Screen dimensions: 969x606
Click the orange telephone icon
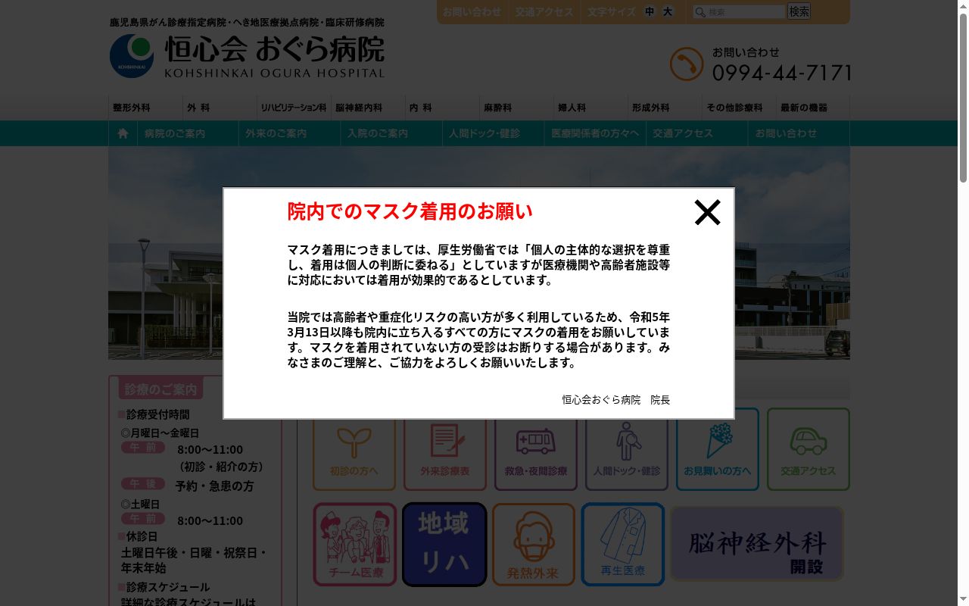tap(687, 64)
